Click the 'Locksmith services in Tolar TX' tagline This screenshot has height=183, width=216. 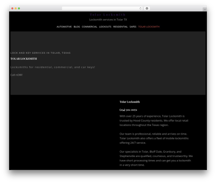pyautogui.click(x=108, y=19)
